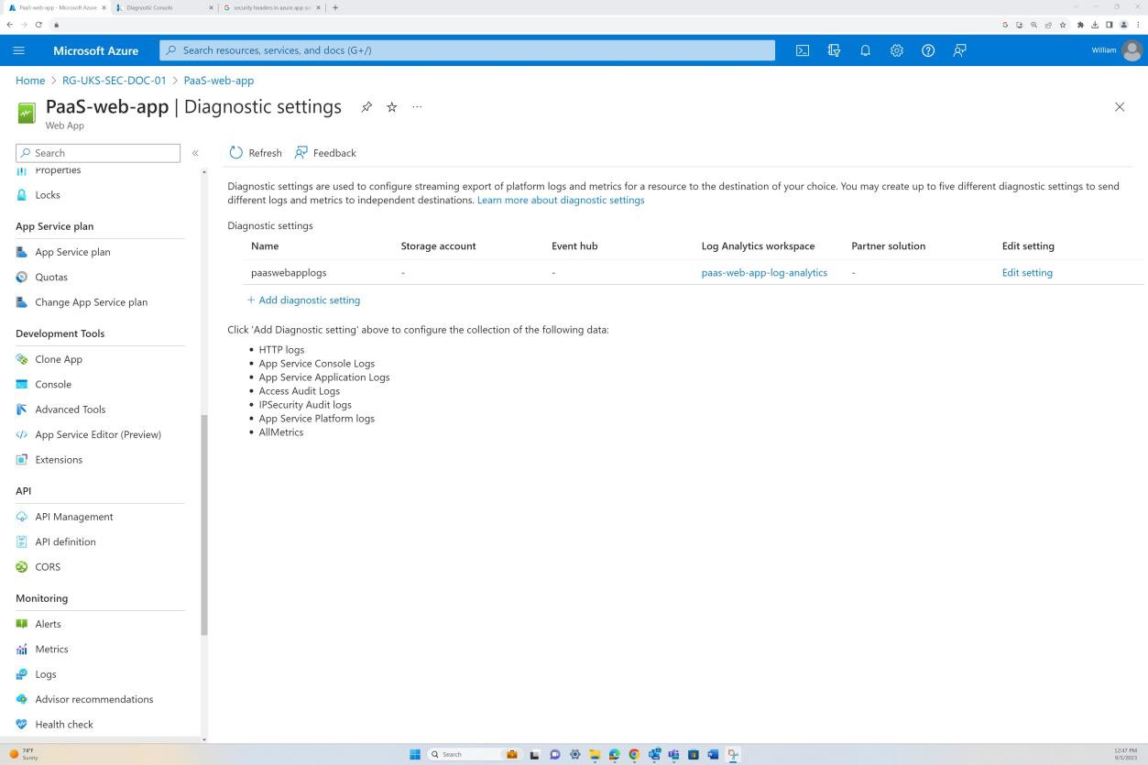Open Metrics under the Monitoring section
1148x765 pixels.
tap(51, 649)
